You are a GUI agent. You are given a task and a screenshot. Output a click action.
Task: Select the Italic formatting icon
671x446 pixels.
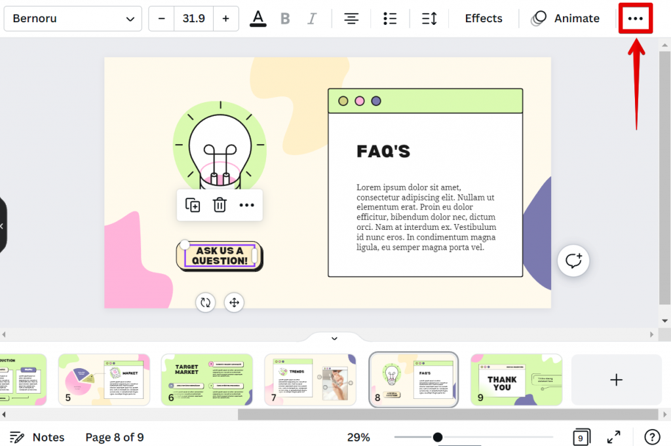(312, 18)
